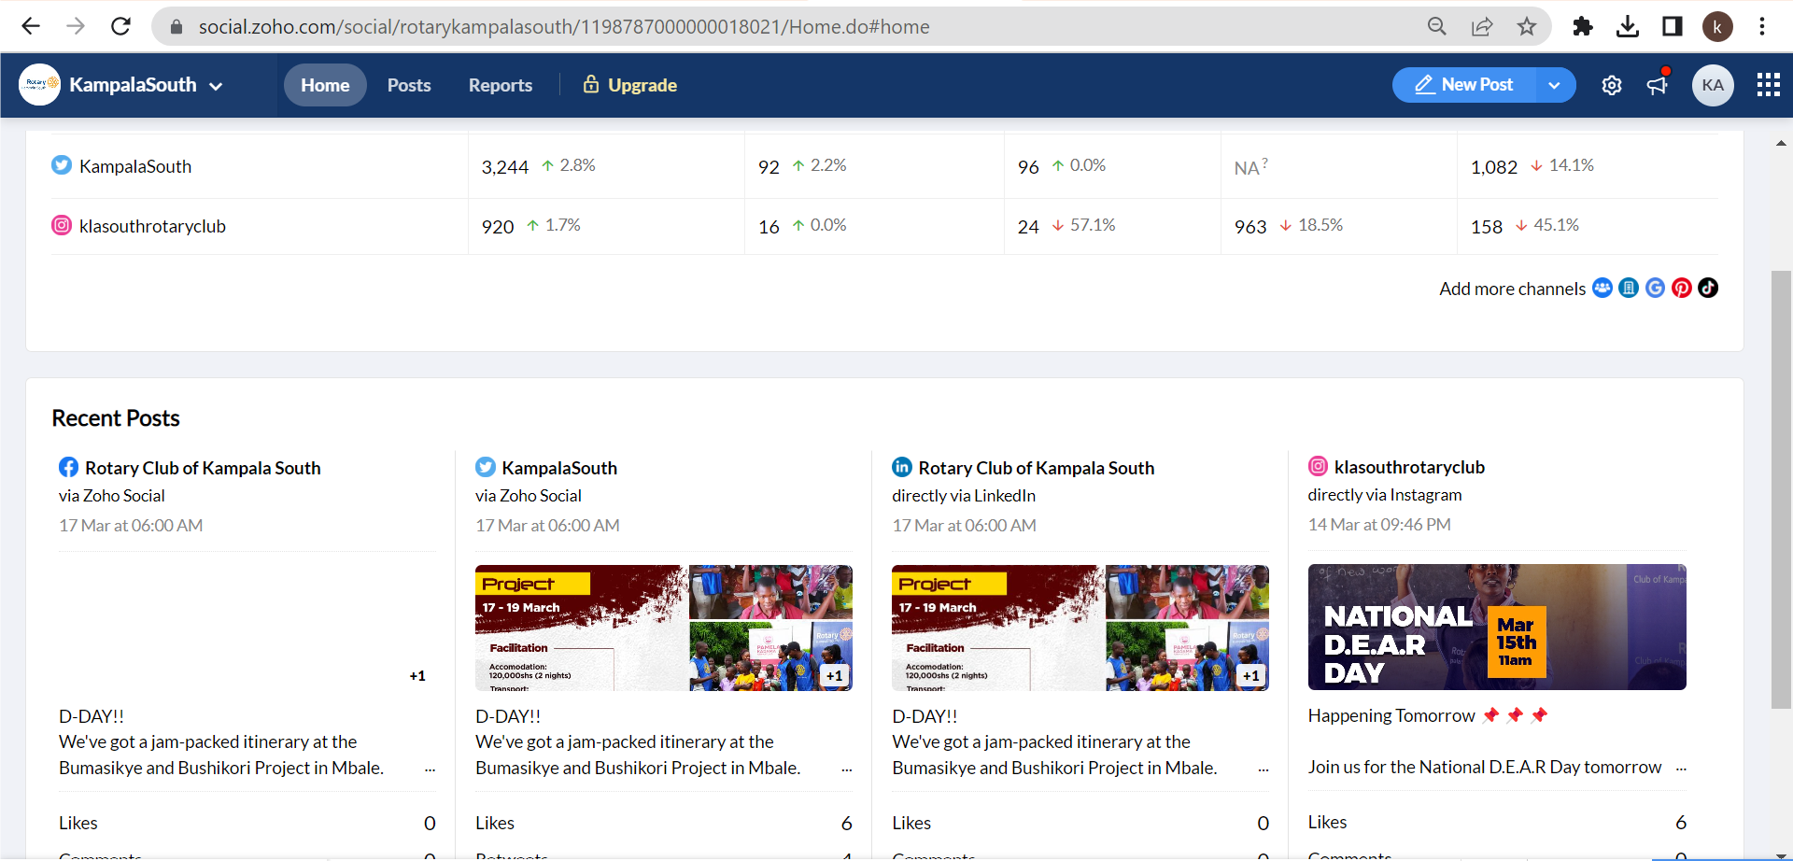Image resolution: width=1793 pixels, height=861 pixels.
Task: Add a Pinterest channel icon
Action: click(x=1682, y=288)
